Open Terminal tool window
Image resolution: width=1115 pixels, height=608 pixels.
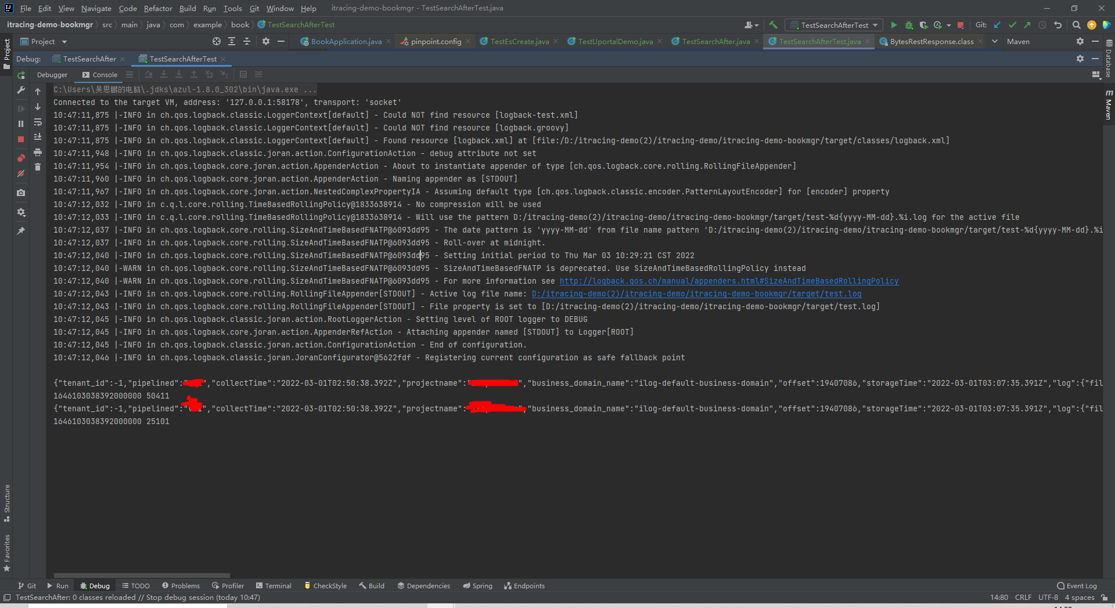coord(274,586)
